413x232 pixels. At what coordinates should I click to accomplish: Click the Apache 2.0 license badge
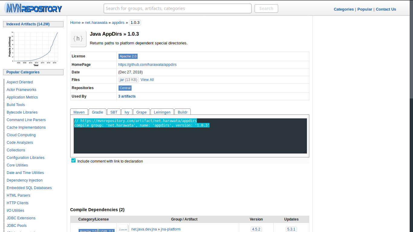click(x=128, y=56)
